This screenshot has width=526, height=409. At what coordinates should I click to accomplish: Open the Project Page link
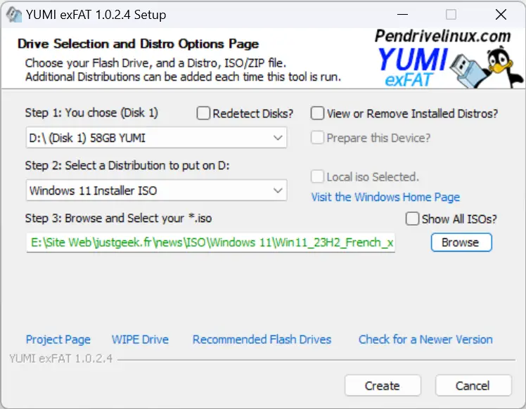58,339
